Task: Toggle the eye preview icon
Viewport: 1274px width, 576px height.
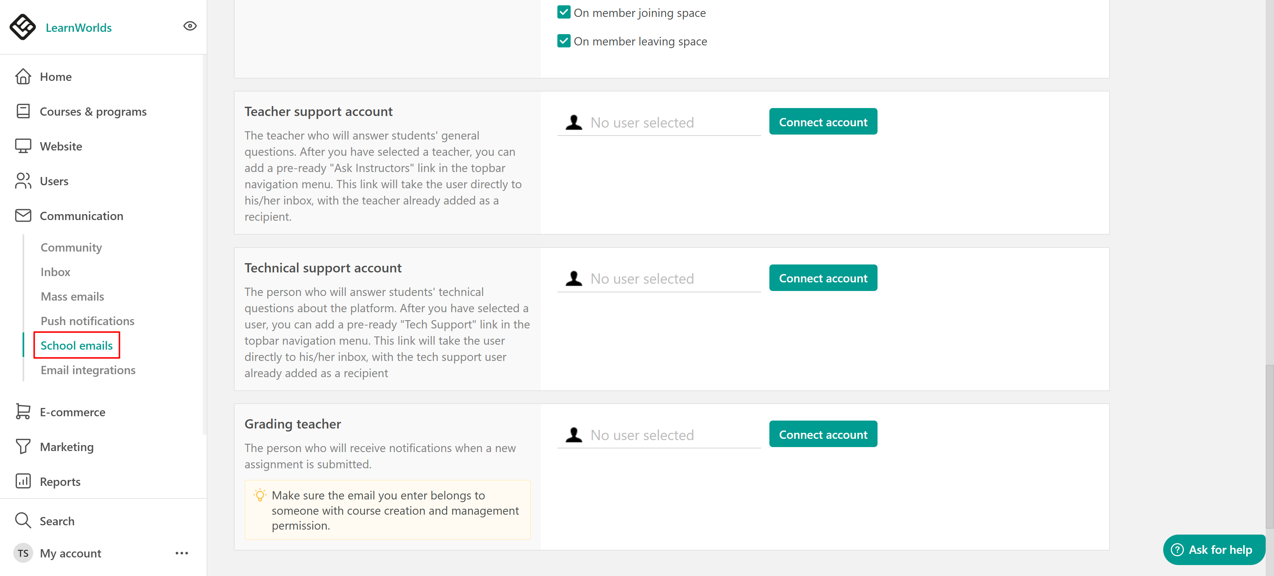Action: (190, 26)
